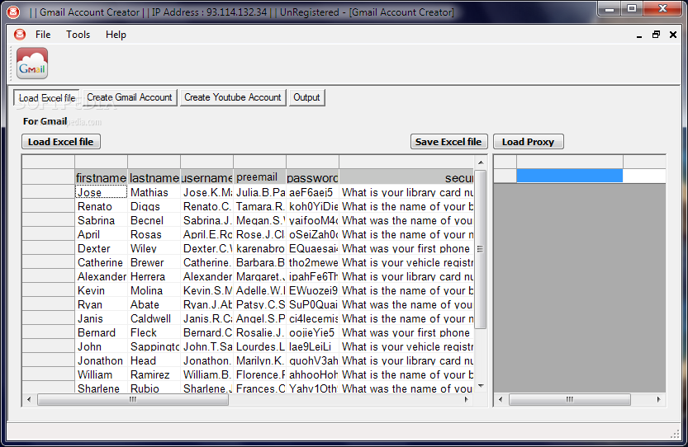This screenshot has width=688, height=447.
Task: Switch to Create Gmail Account tab
Action: [130, 97]
